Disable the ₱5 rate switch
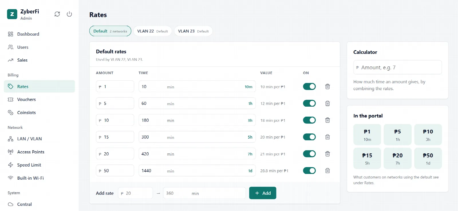Image resolution: width=458 pixels, height=211 pixels. (x=309, y=103)
